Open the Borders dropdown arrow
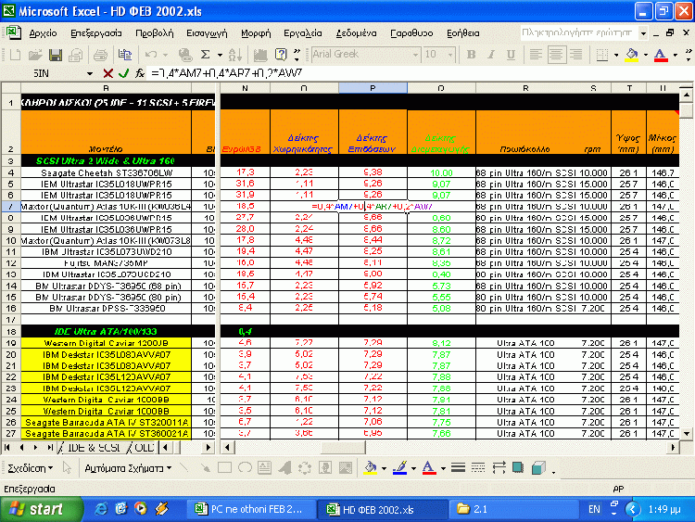The image size is (695, 522). (x=616, y=55)
